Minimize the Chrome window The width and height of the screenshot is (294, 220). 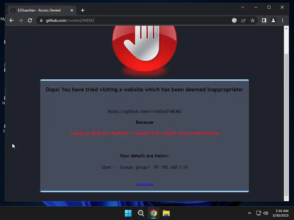coord(256,7)
